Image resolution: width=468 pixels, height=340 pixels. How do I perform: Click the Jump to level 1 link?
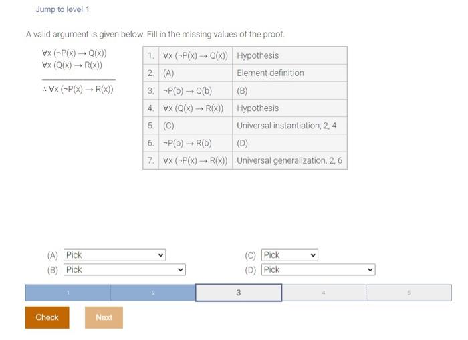pos(62,9)
